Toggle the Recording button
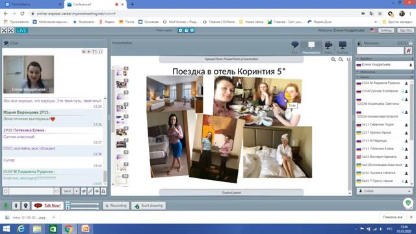 [116, 205]
